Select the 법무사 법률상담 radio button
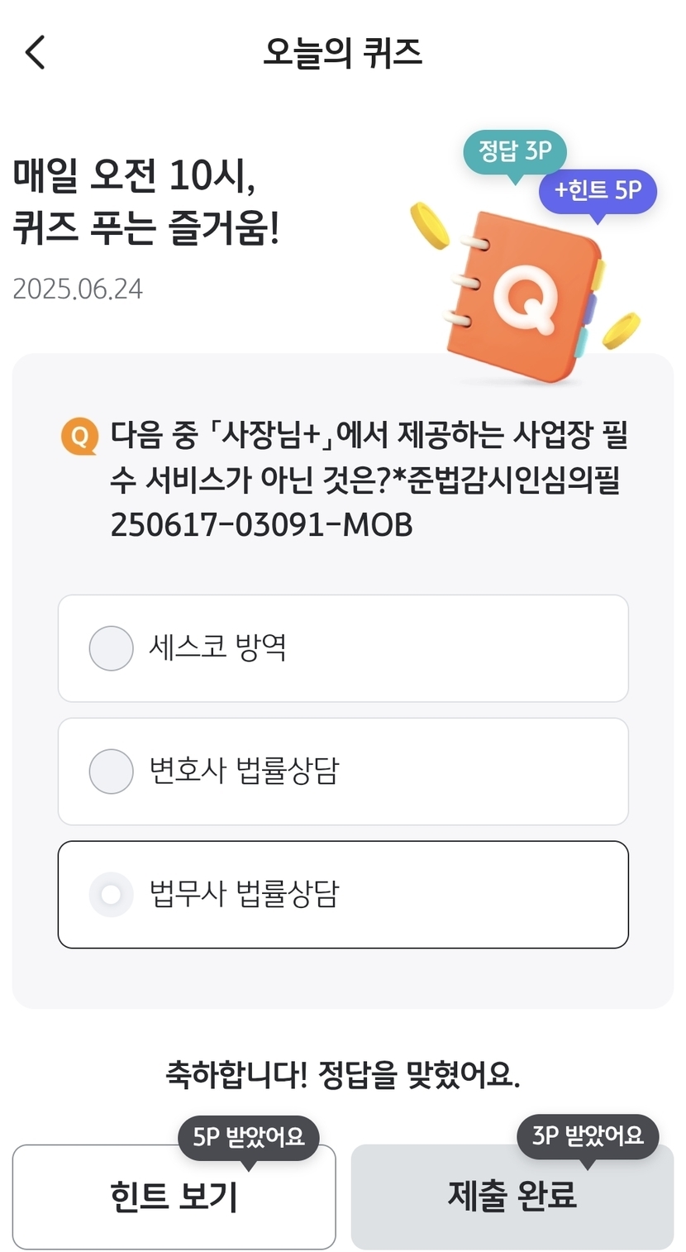The height and width of the screenshot is (1252, 686). (112, 894)
